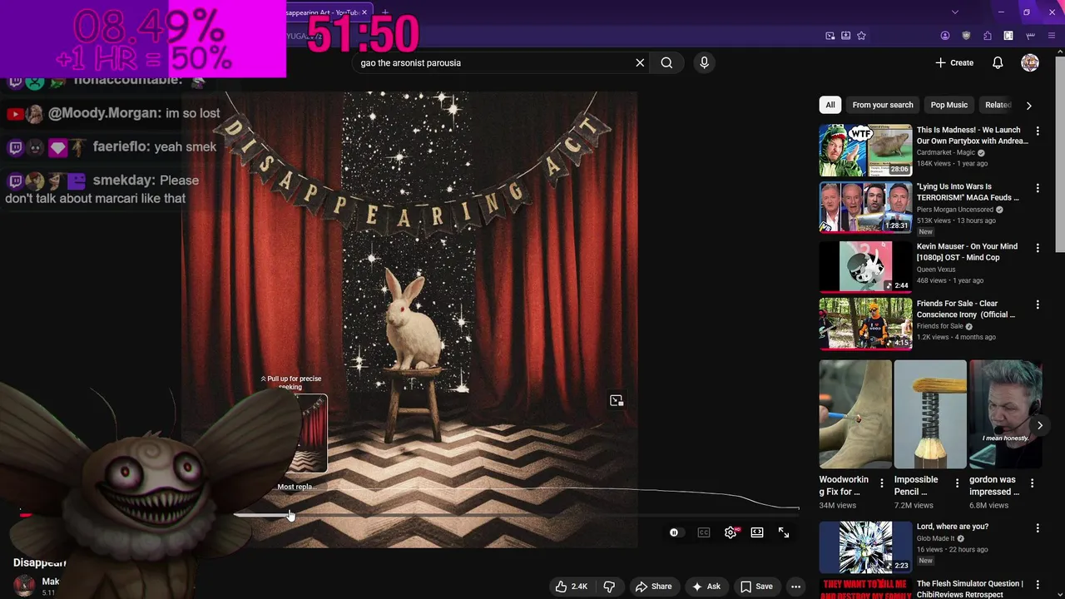Open options for Friends For Sale video
The height and width of the screenshot is (599, 1065).
(x=1038, y=305)
